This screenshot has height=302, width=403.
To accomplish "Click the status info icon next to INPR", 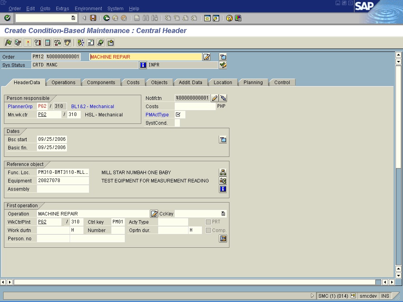I will [x=143, y=65].
